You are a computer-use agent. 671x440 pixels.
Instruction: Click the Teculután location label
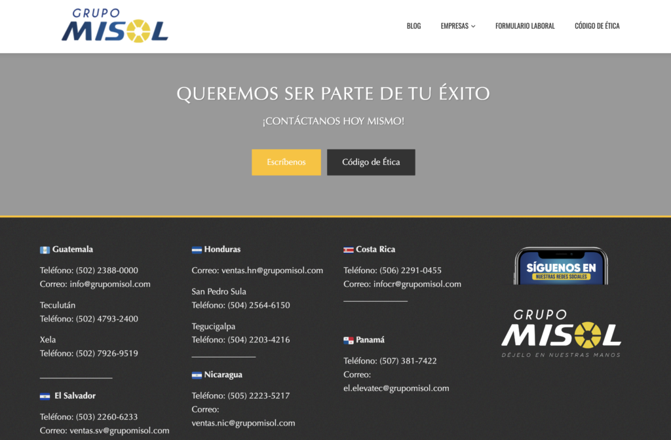58,305
